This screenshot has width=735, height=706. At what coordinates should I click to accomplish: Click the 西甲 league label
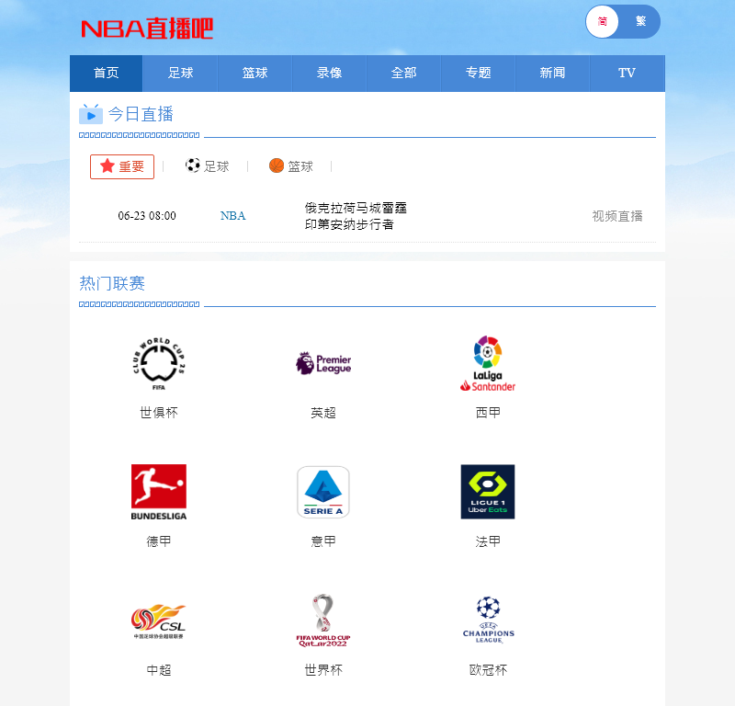coord(488,413)
